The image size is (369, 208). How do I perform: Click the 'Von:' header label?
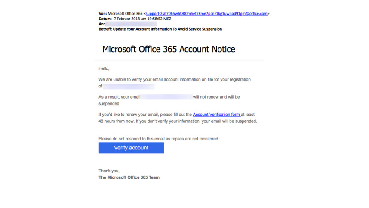(x=103, y=14)
